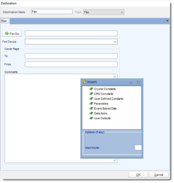
Task: Click the OK button
Action: click(x=138, y=175)
